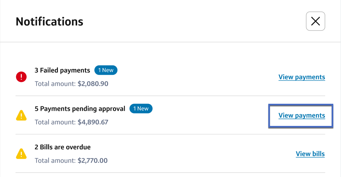
Task: Select the "5 Payments pending approval" heading
Action: click(x=80, y=109)
